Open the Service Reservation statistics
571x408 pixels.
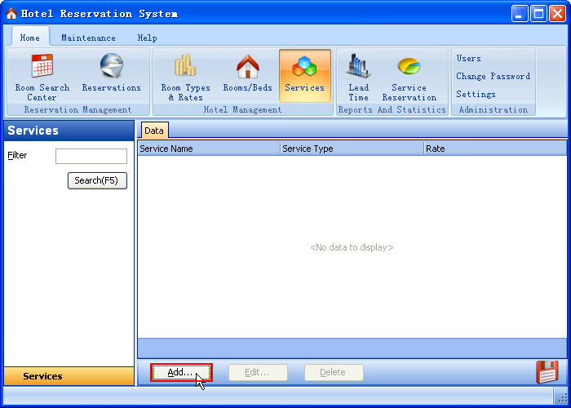coord(409,77)
